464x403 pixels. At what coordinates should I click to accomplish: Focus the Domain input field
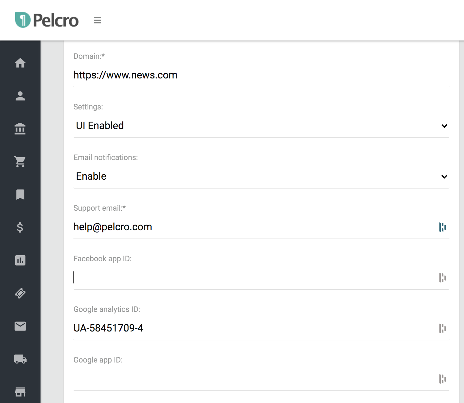(261, 75)
